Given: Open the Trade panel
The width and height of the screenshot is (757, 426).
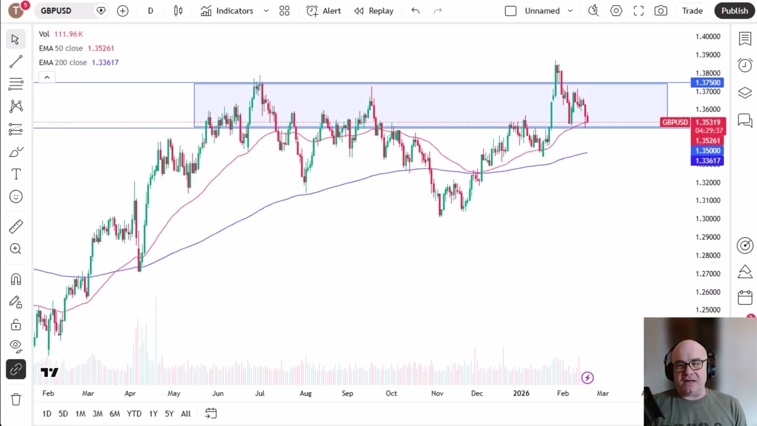Looking at the screenshot, I should [x=692, y=11].
